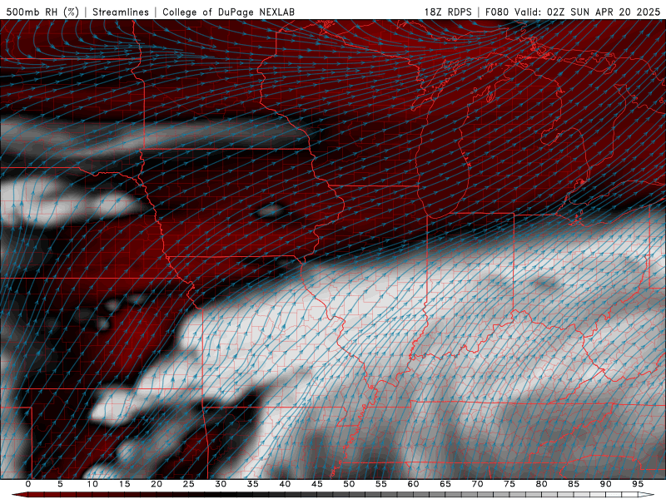This screenshot has width=666, height=499.
Task: Click the "85" colorbar scale value
Action: 574,484
